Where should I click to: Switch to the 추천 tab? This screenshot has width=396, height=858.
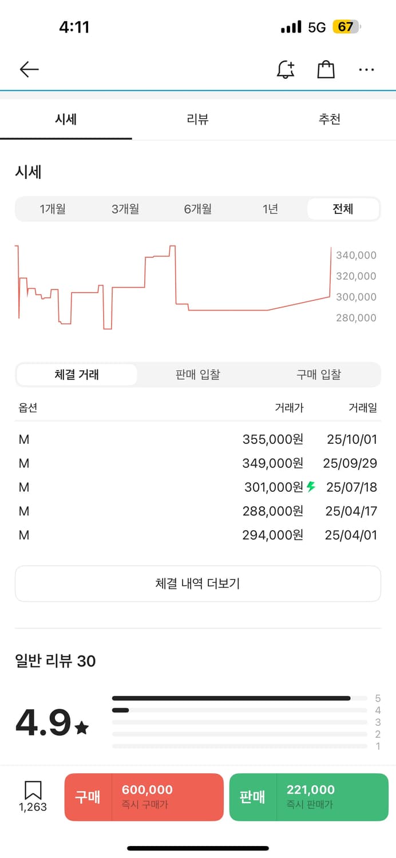tap(330, 119)
